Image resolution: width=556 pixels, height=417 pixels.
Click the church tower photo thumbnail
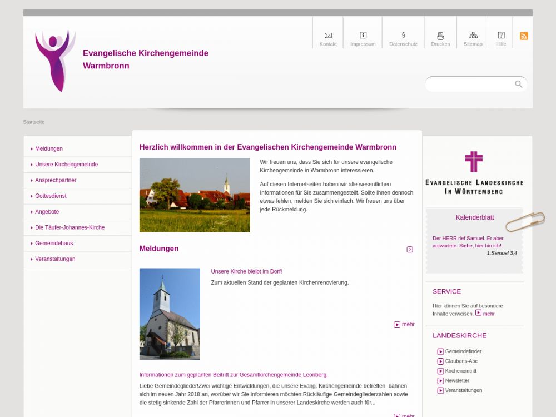pyautogui.click(x=170, y=314)
